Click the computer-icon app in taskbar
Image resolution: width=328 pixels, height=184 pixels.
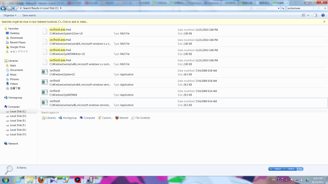[x=90, y=180]
